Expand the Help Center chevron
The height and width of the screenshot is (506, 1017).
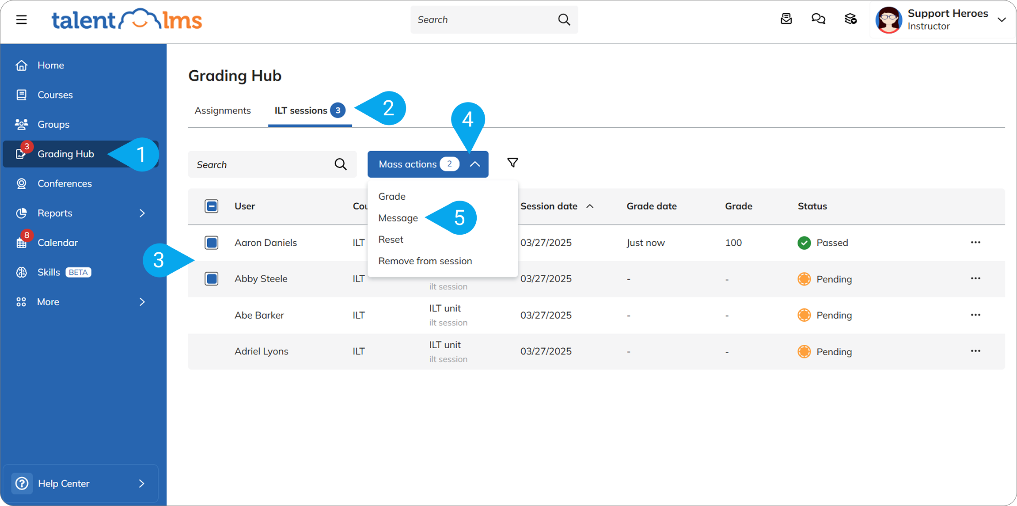tap(141, 483)
